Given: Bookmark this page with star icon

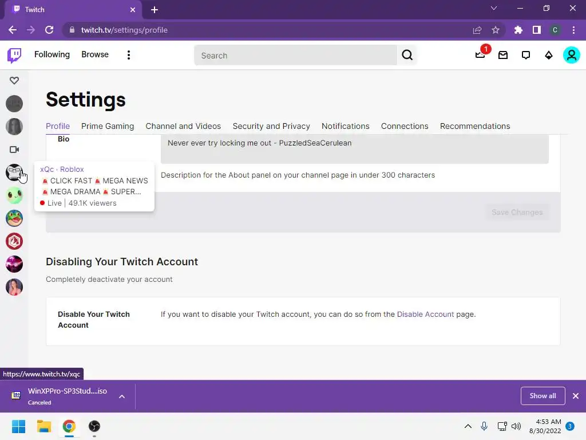Looking at the screenshot, I should point(496,30).
